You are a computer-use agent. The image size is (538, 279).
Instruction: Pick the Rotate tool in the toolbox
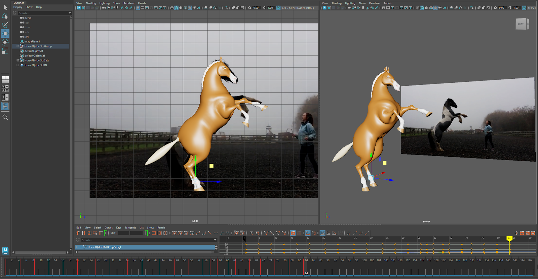point(5,42)
